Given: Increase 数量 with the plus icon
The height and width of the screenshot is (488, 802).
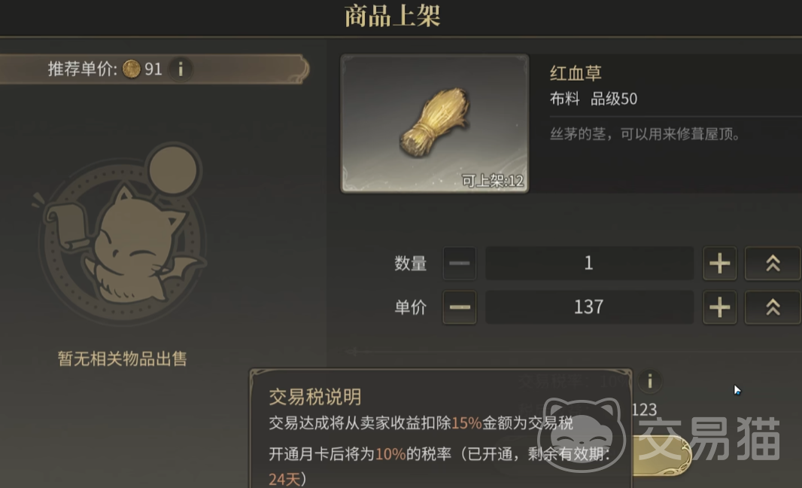Looking at the screenshot, I should pyautogui.click(x=720, y=263).
